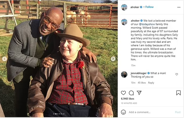Click jennabhager's avatar in the comments
The image size is (184, 118).
(x=124, y=74)
